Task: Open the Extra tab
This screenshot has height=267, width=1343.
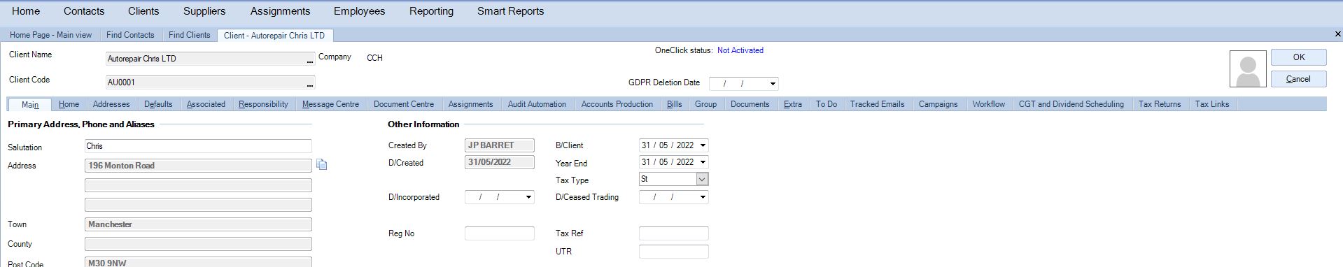Action: (793, 104)
